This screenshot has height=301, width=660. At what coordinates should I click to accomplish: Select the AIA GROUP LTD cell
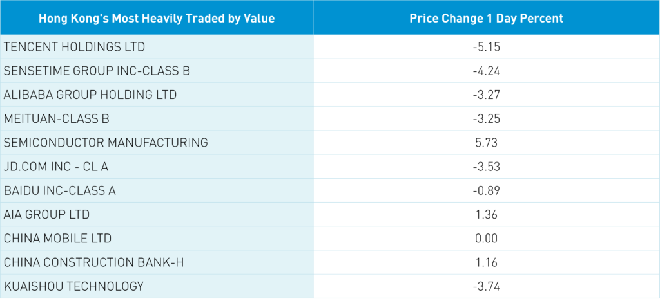tap(46, 214)
